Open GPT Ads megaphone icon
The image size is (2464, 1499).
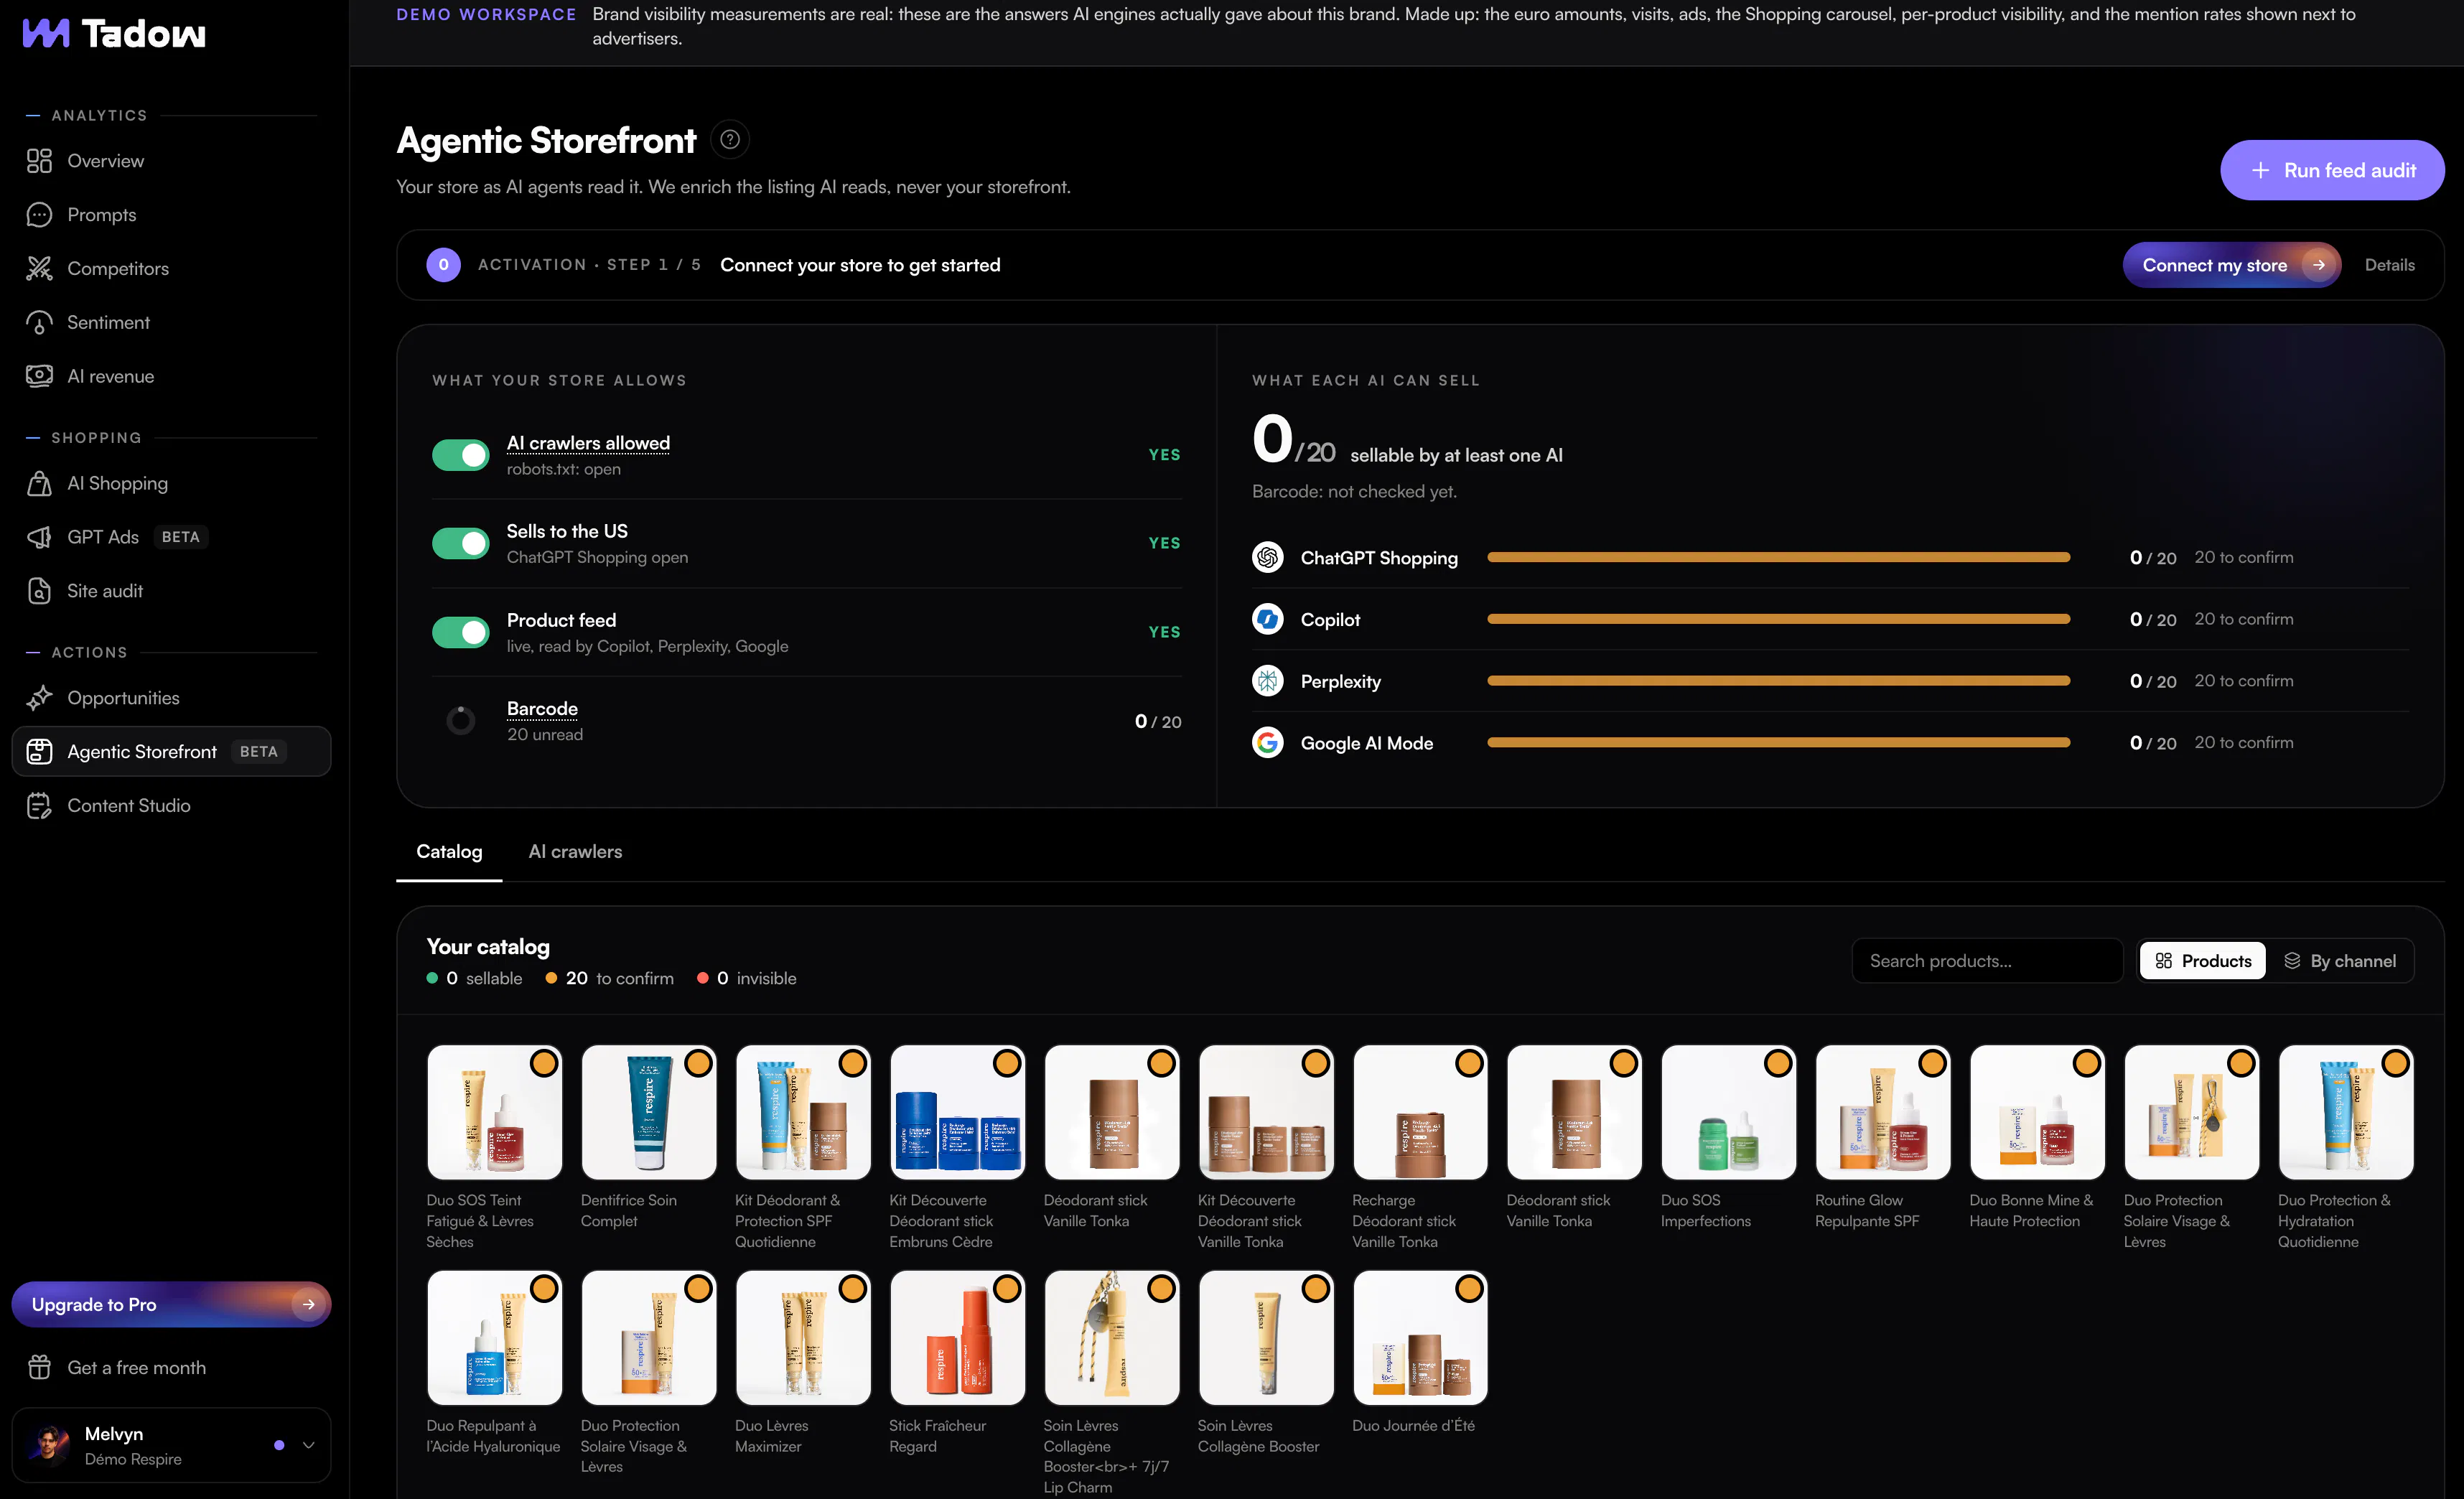39,538
